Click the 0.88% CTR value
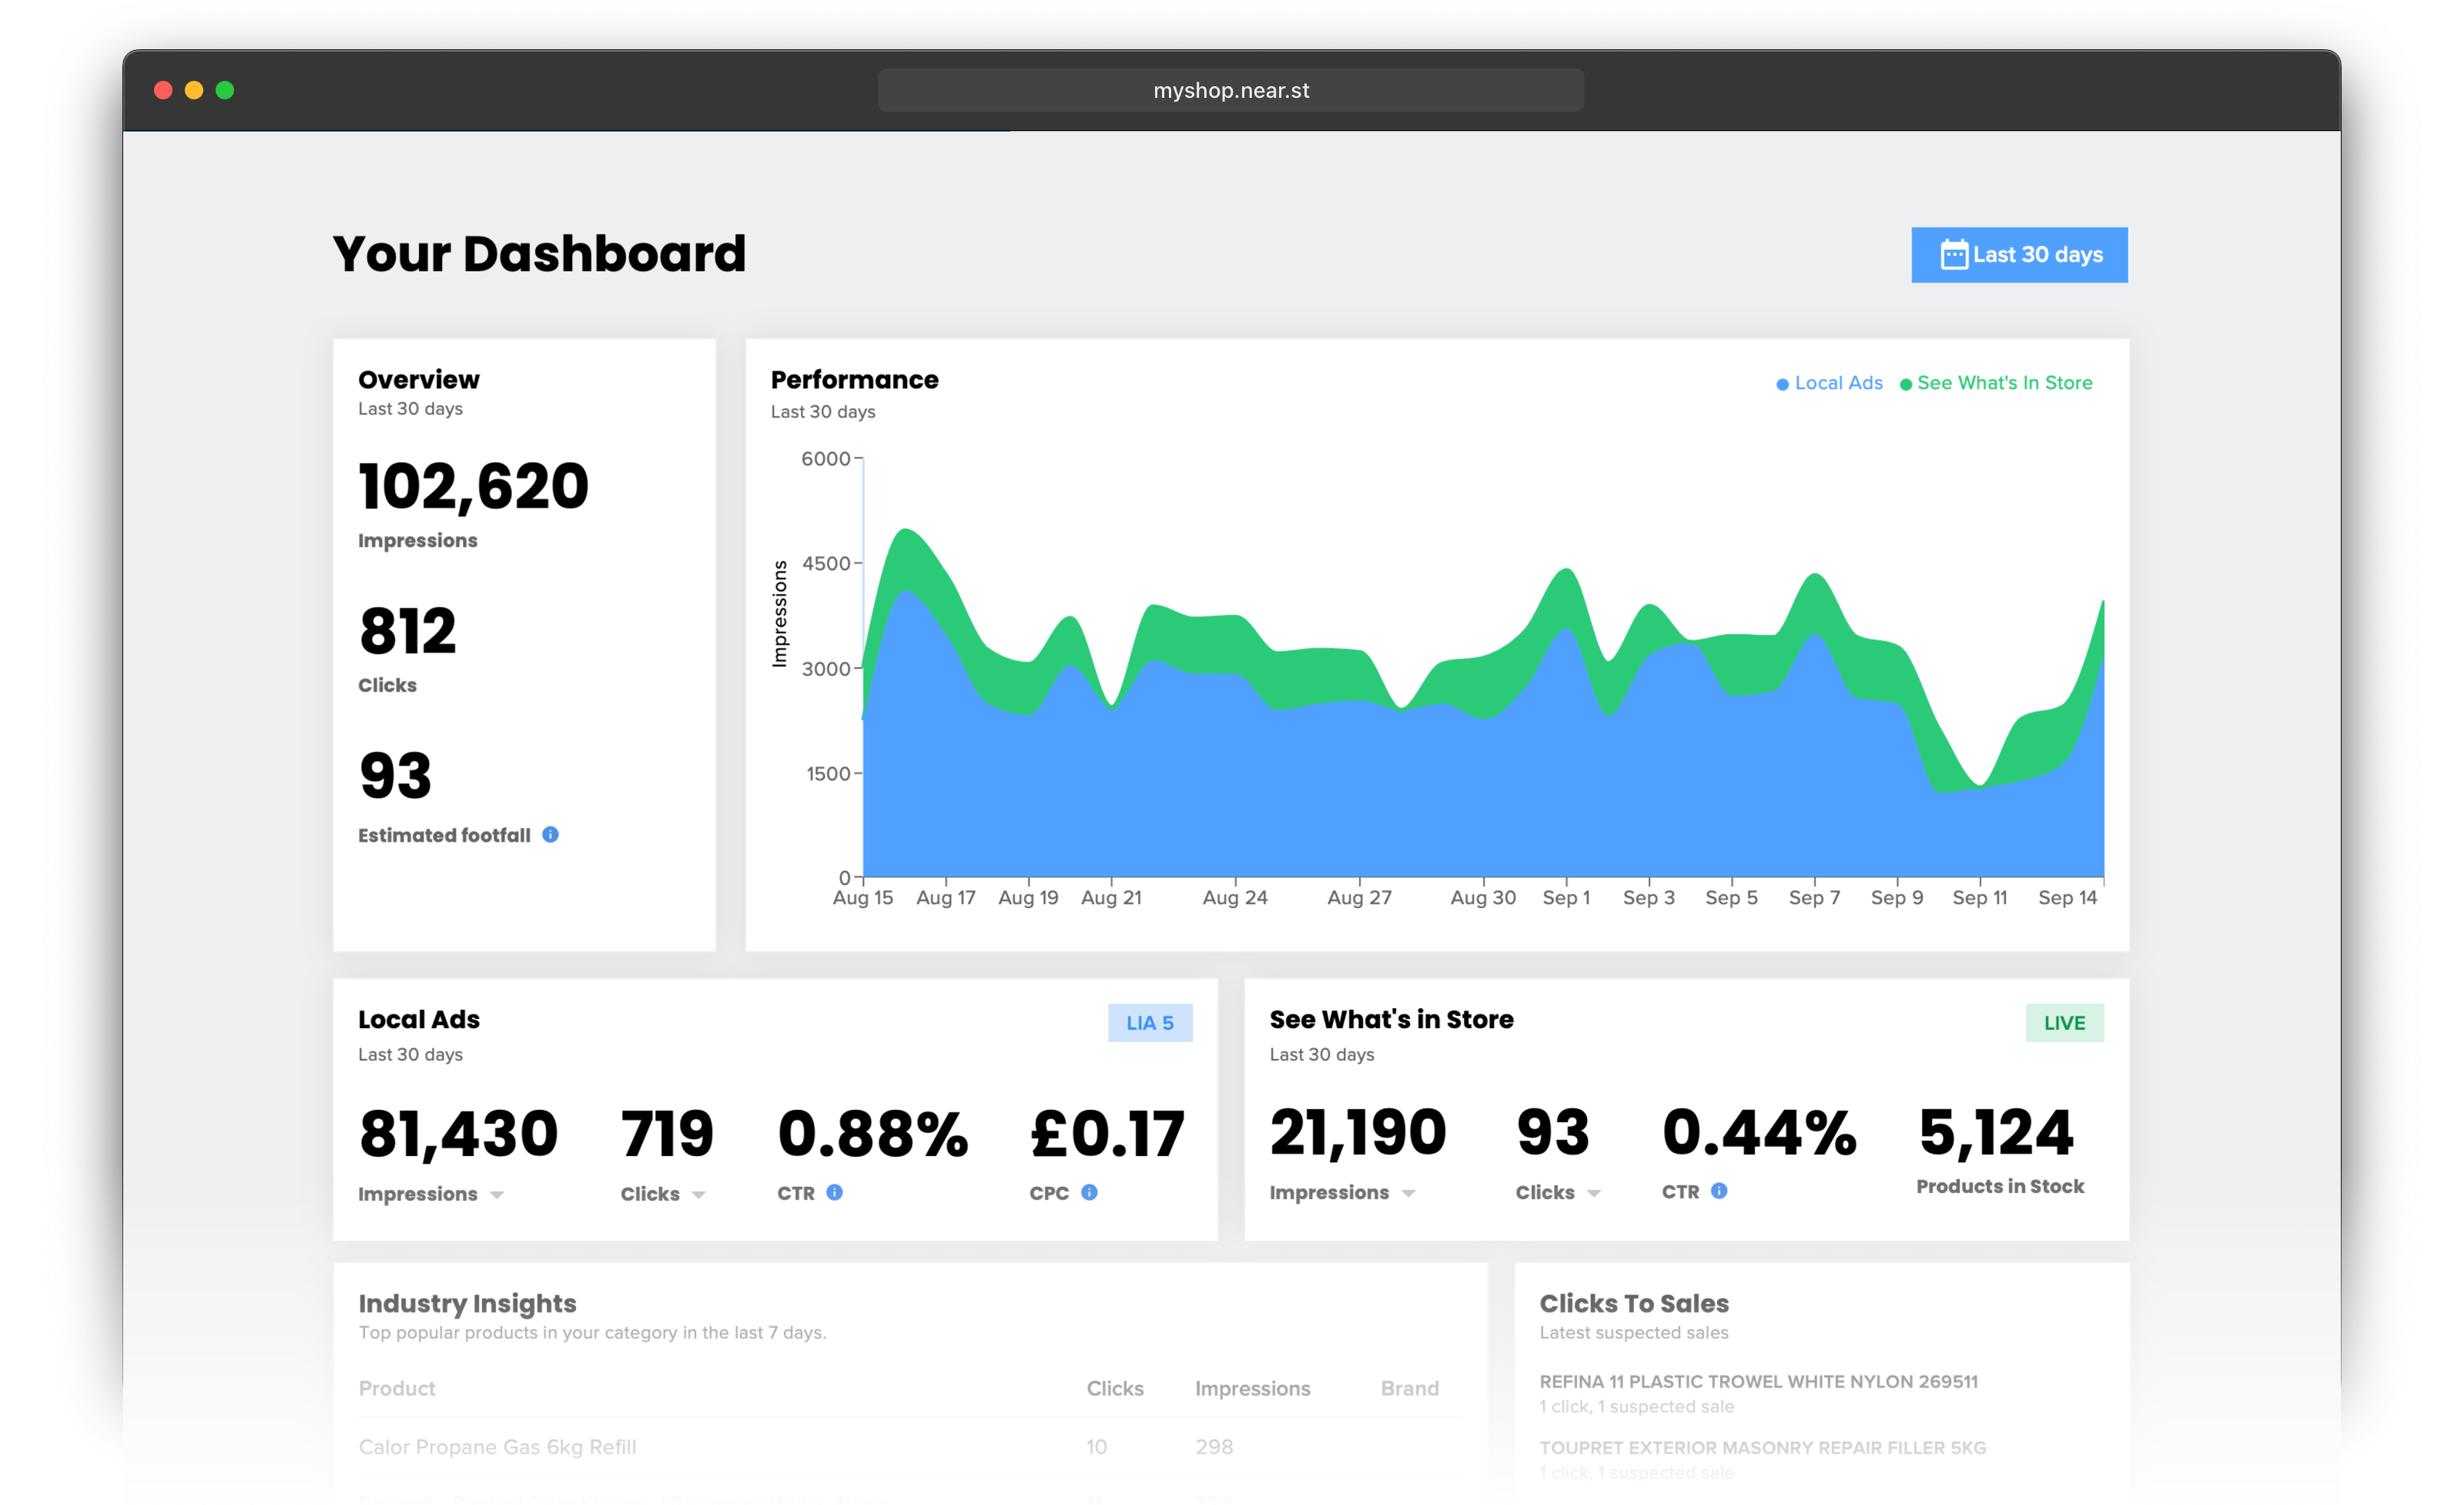Viewport: 2464px width, 1505px height. point(872,1134)
